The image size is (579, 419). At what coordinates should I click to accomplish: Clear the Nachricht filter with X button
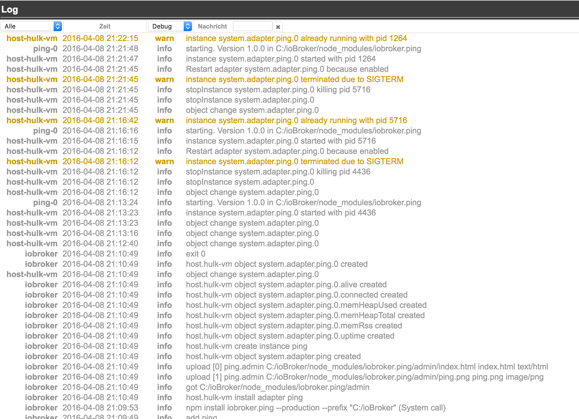pos(278,27)
